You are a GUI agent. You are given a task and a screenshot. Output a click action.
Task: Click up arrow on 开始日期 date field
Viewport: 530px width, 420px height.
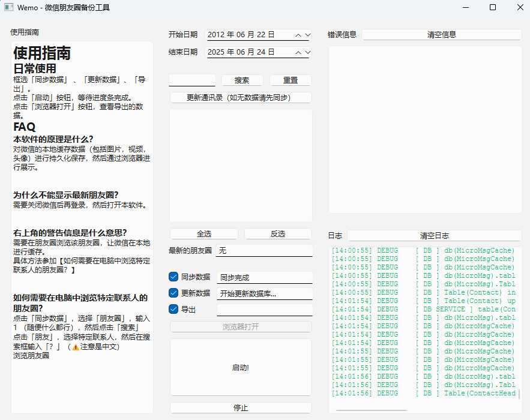point(298,35)
